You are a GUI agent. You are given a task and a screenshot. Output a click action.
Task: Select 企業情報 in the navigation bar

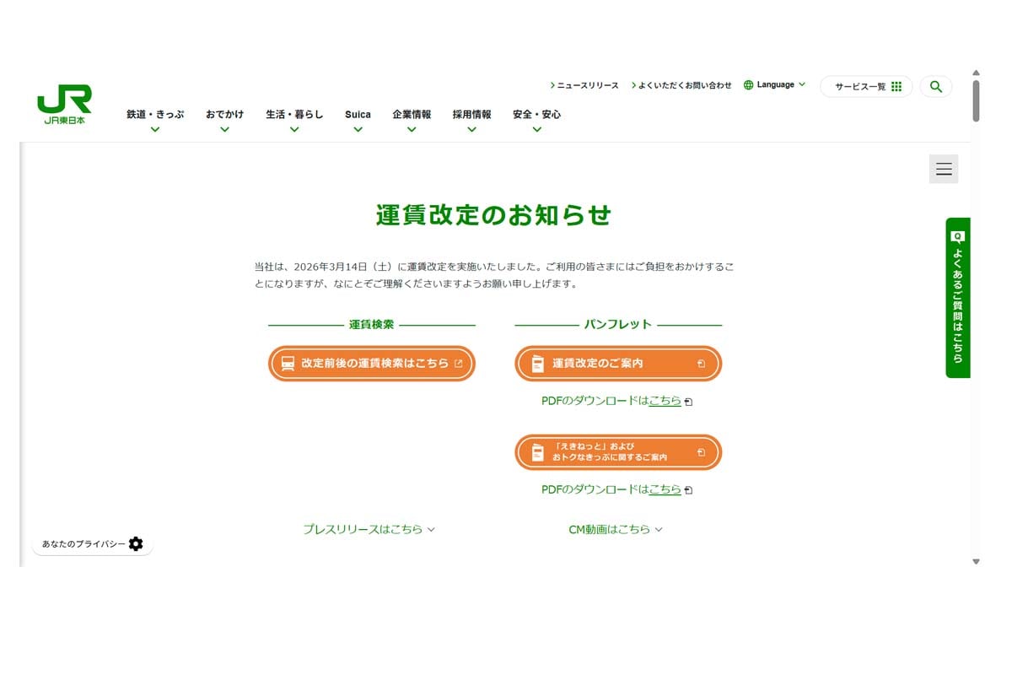click(x=411, y=114)
